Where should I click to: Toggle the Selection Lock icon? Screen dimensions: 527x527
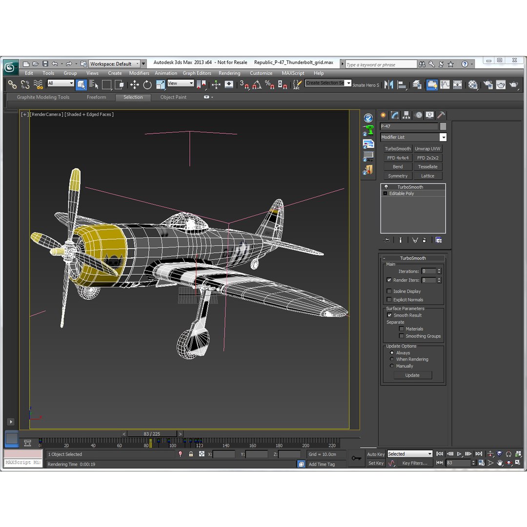[x=191, y=454]
